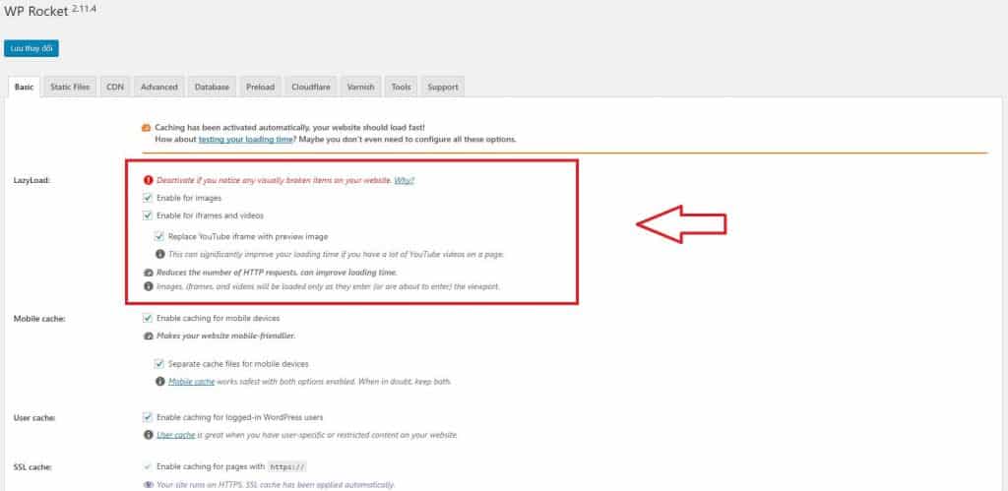
Task: Click the 'Why?' link in LazyLoad warning
Action: point(404,181)
